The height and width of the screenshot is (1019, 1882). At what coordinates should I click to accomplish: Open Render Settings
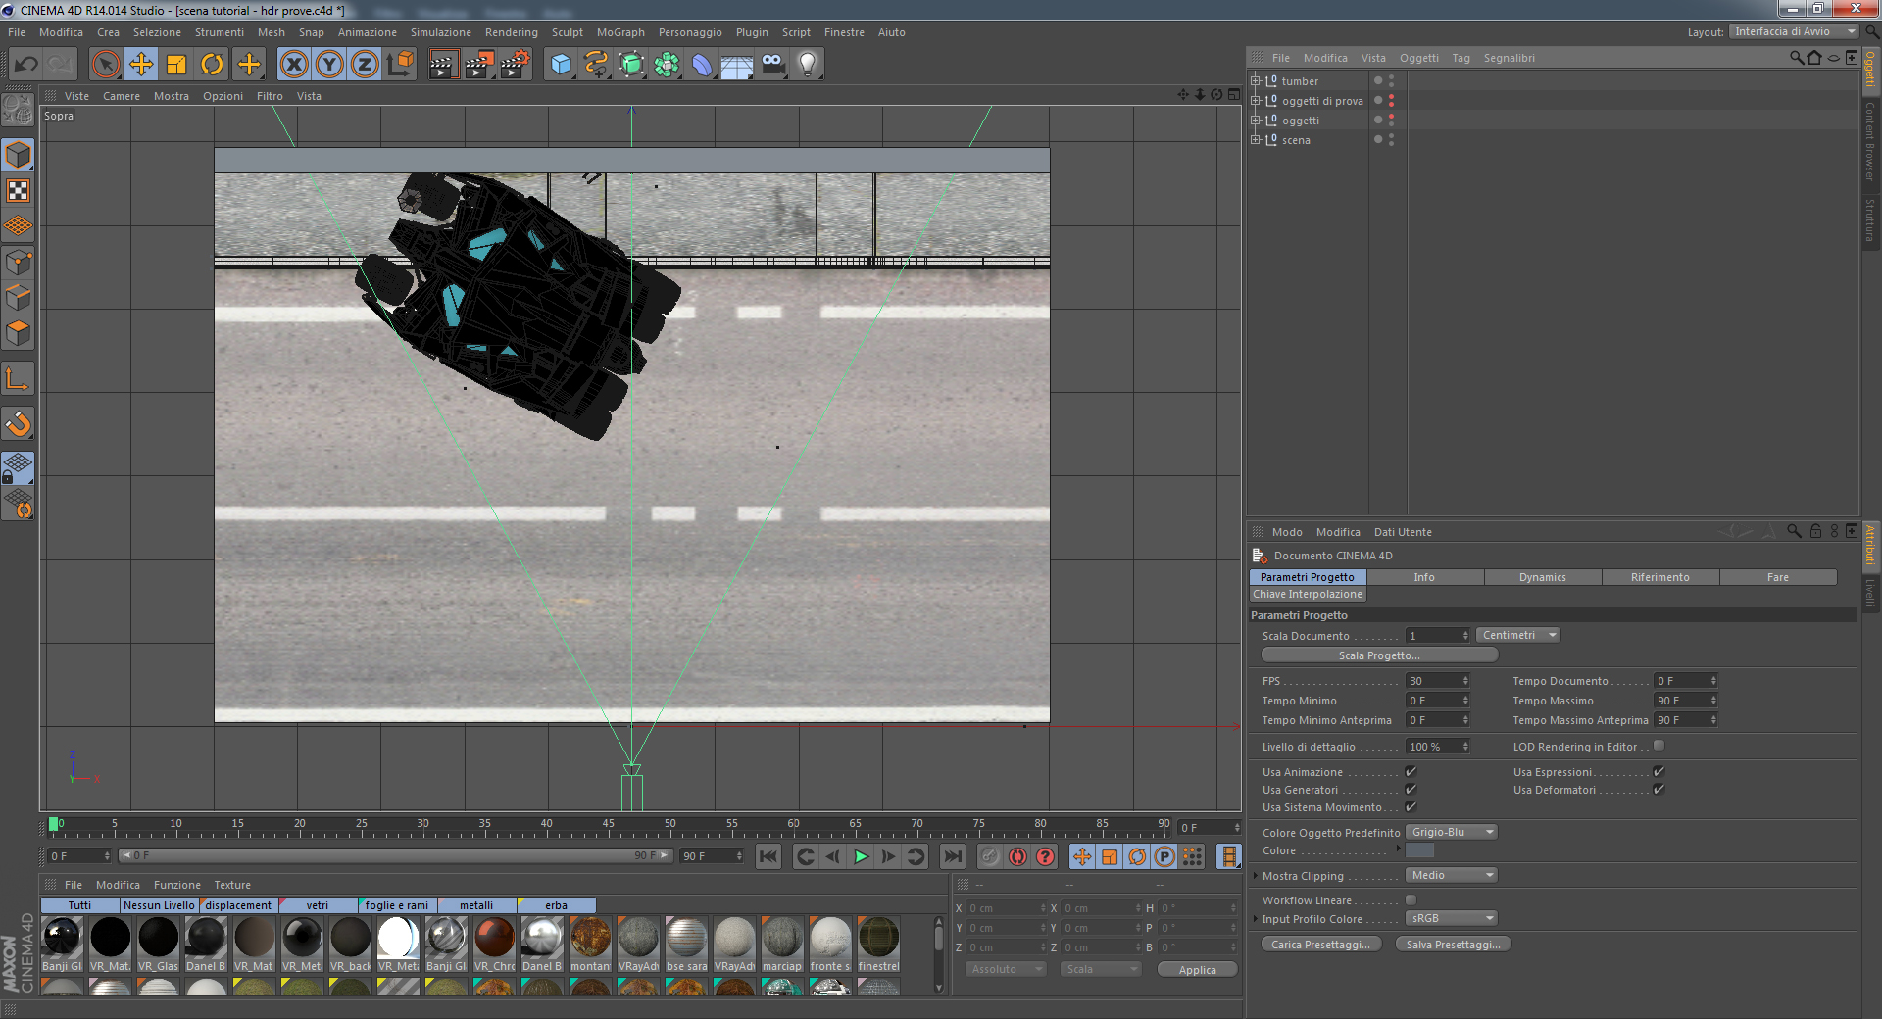click(x=516, y=65)
